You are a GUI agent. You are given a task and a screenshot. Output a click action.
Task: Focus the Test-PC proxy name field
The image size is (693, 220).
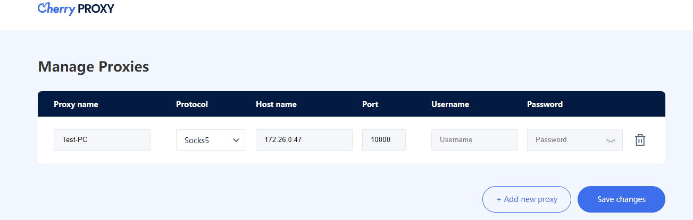point(102,140)
